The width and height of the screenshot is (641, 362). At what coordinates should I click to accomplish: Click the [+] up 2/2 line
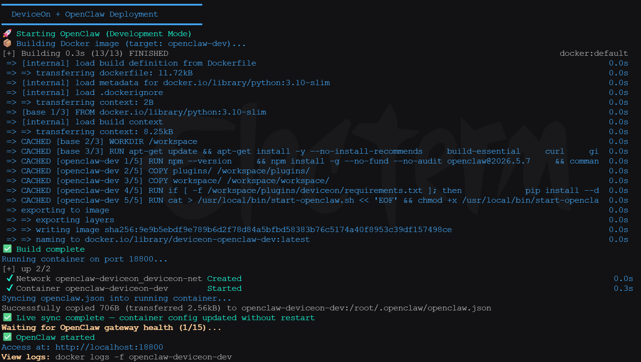(x=26, y=269)
